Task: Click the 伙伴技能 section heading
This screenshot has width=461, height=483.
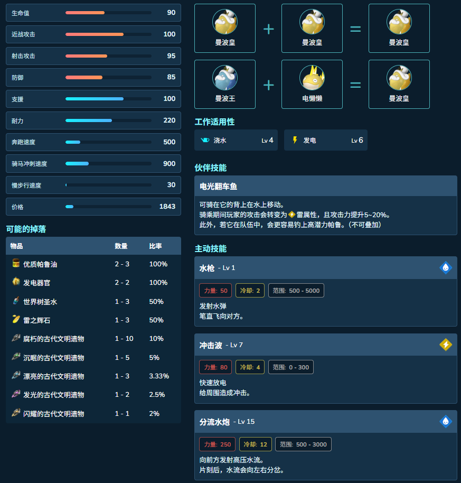Action: coord(211,168)
